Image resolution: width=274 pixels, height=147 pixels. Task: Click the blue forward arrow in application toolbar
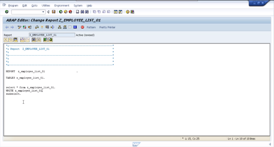tap(12, 27)
